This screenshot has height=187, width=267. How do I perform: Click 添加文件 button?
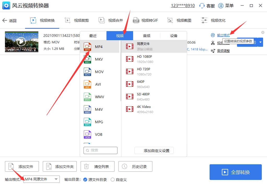coord(22,166)
